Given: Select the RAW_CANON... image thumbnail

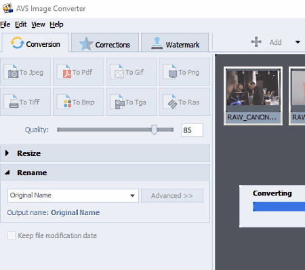Looking at the screenshot, I should pyautogui.click(x=253, y=96).
